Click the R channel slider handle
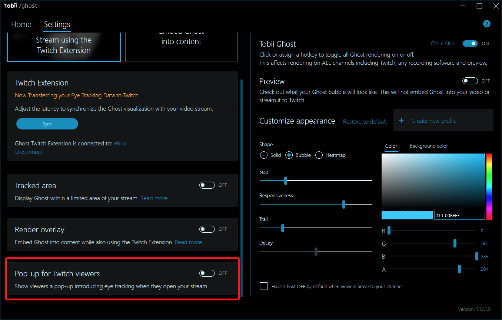This screenshot has width=502, height=320. point(389,230)
